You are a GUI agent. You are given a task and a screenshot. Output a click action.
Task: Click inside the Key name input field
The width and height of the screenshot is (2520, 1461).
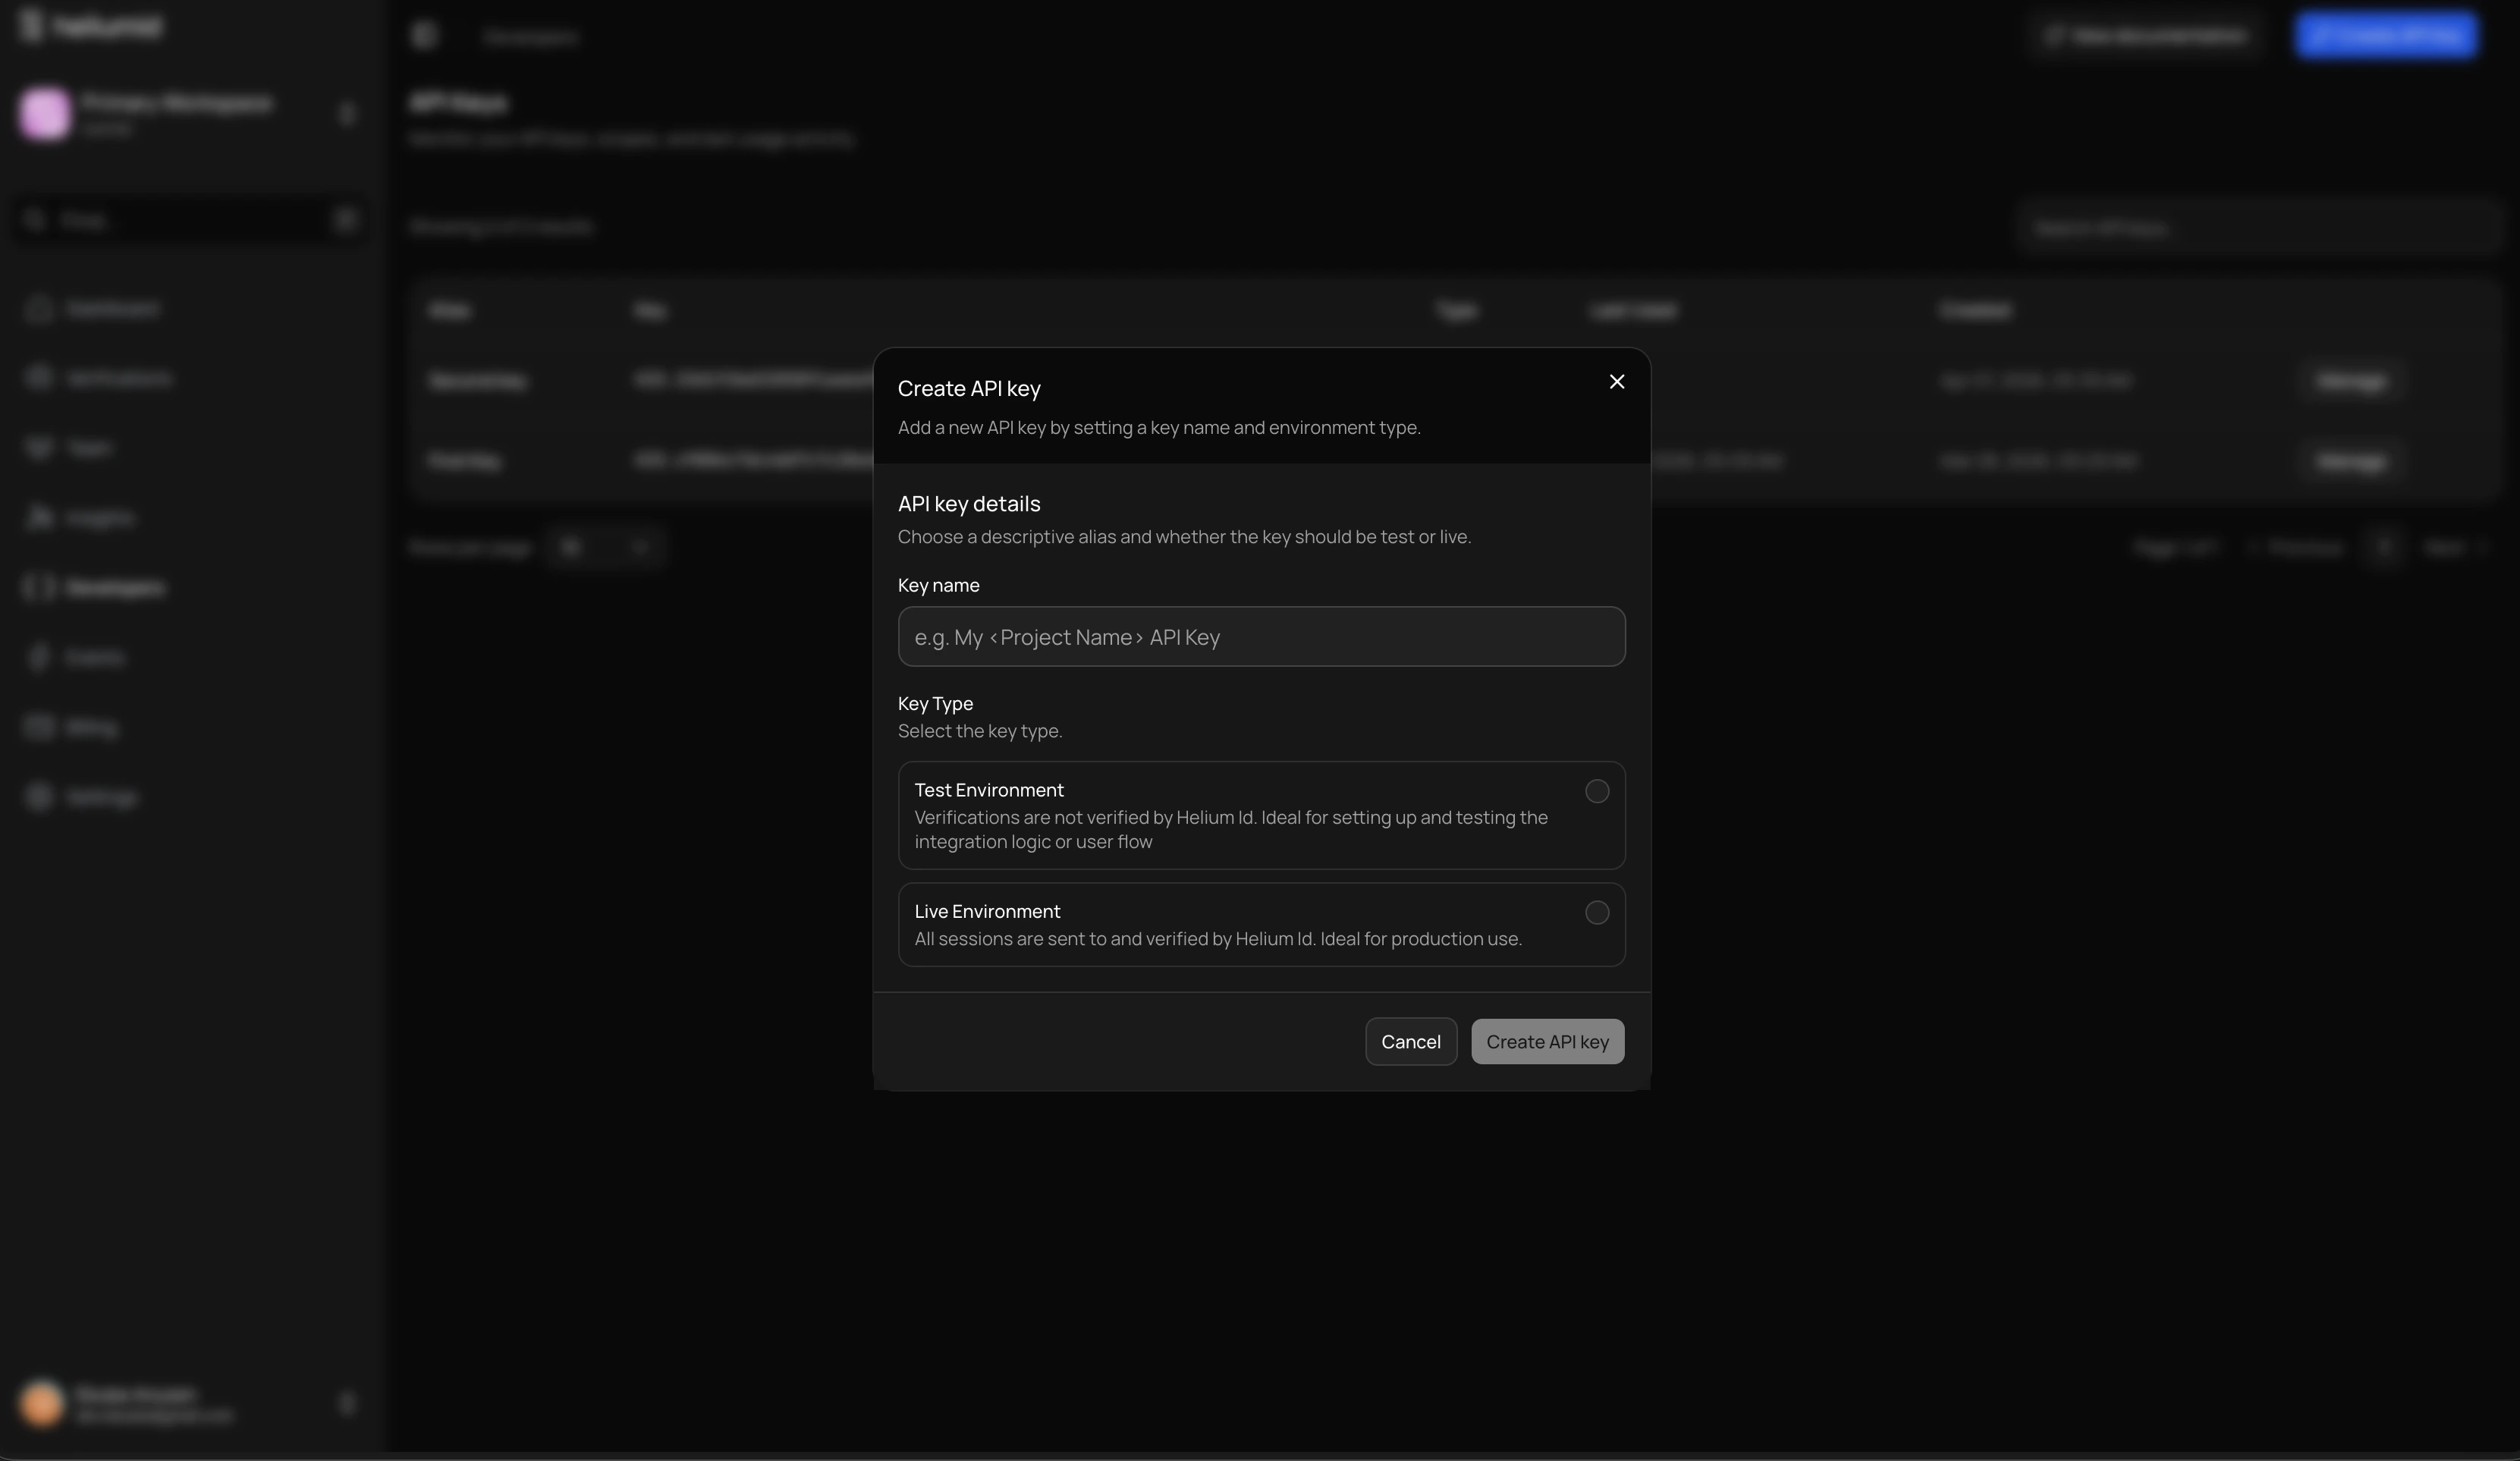tap(1261, 637)
